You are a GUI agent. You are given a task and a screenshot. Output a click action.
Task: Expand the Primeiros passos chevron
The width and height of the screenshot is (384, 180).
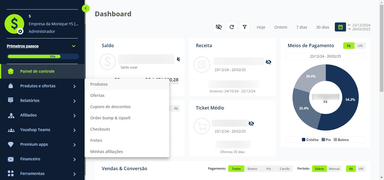(74, 46)
